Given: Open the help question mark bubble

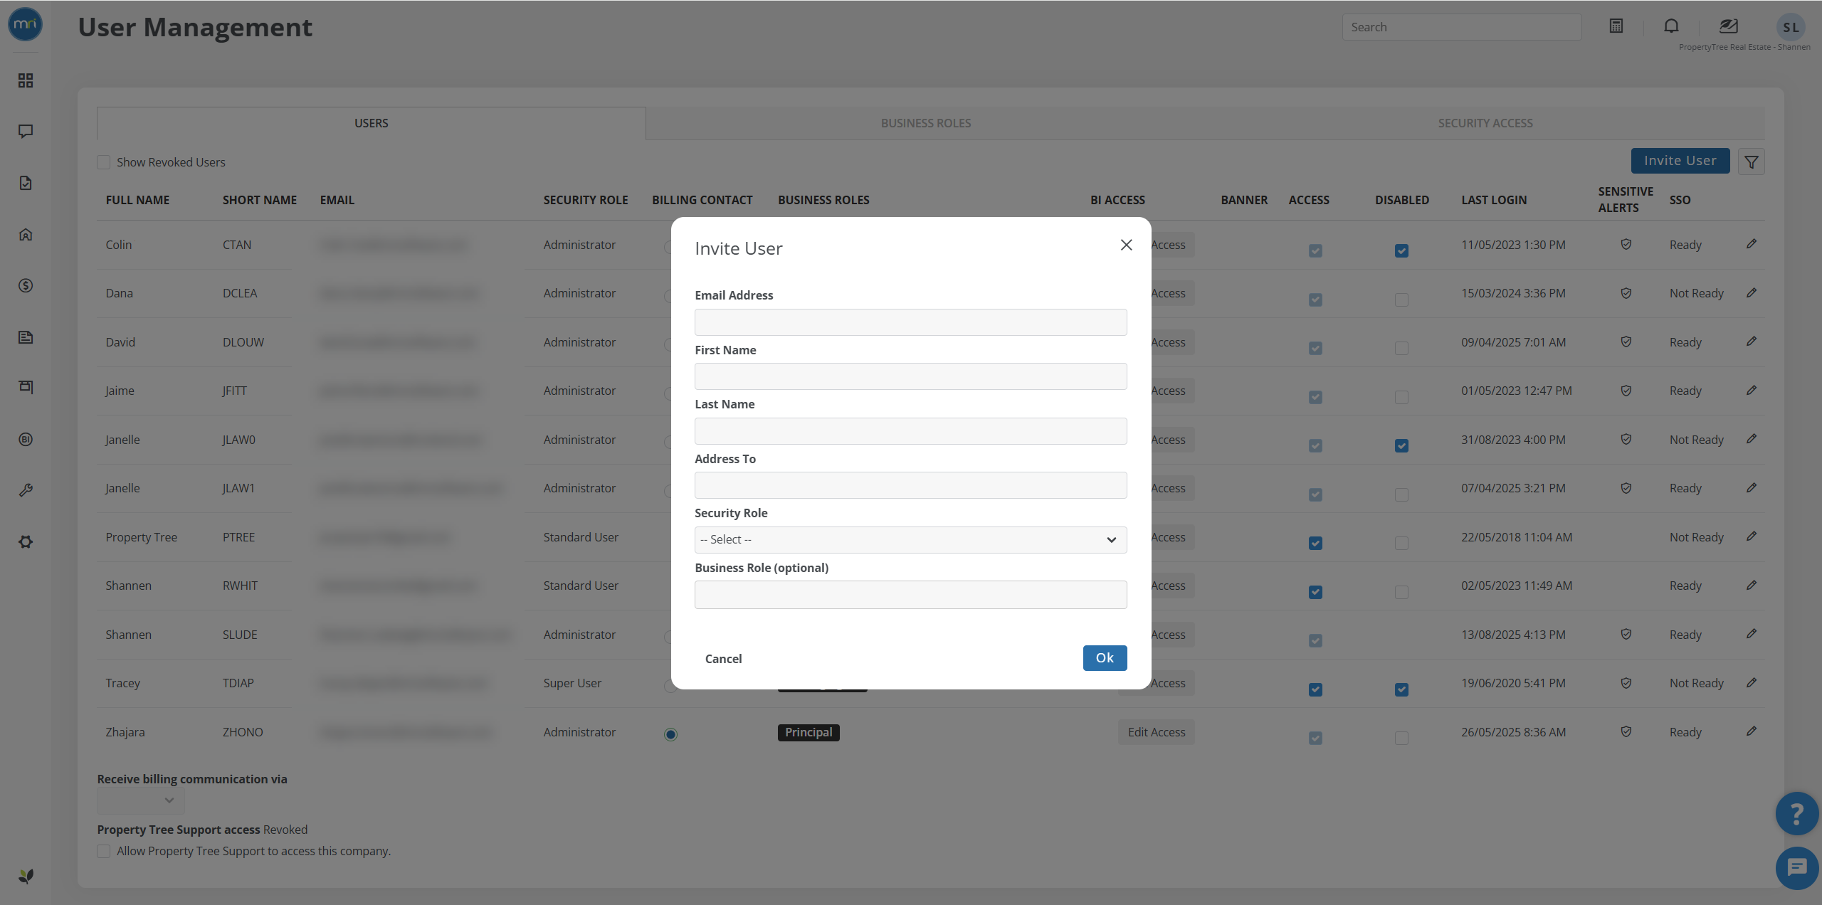Looking at the screenshot, I should point(1797,813).
